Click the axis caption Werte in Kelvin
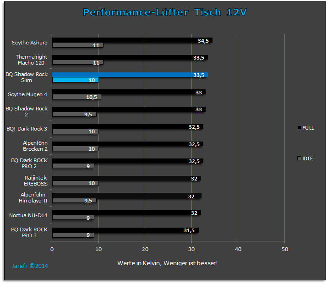The height and width of the screenshot is (284, 327). (x=168, y=263)
